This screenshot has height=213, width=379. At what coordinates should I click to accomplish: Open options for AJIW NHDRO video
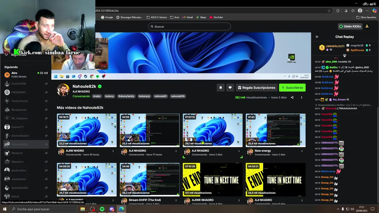click(113, 151)
